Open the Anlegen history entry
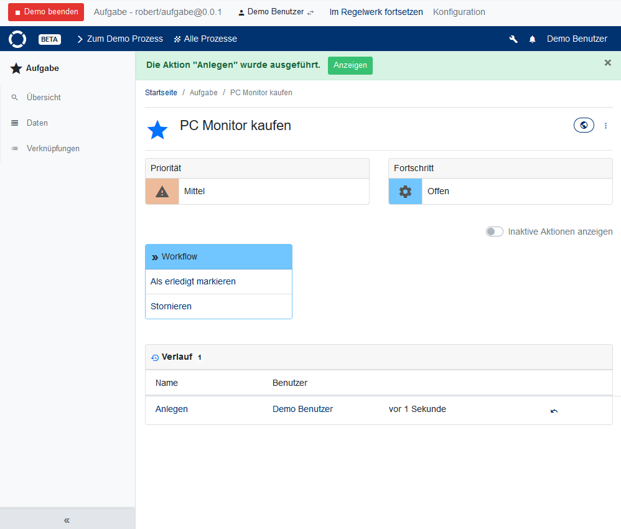The height and width of the screenshot is (529, 621). 172,409
